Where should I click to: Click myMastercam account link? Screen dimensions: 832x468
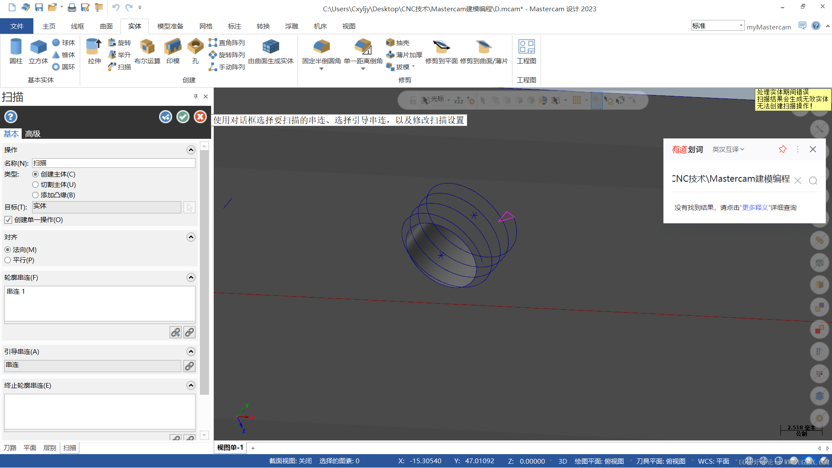click(x=769, y=27)
